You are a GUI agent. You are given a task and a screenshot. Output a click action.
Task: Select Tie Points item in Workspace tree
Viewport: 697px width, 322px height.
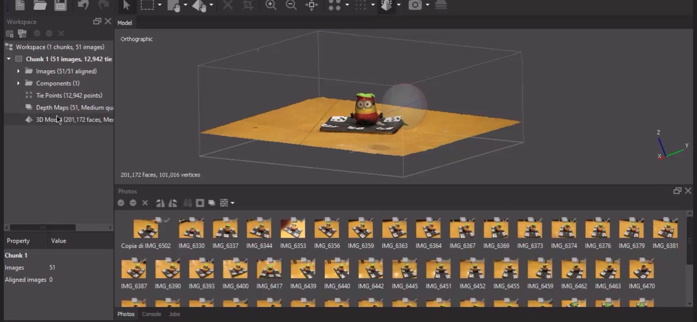pyautogui.click(x=69, y=95)
